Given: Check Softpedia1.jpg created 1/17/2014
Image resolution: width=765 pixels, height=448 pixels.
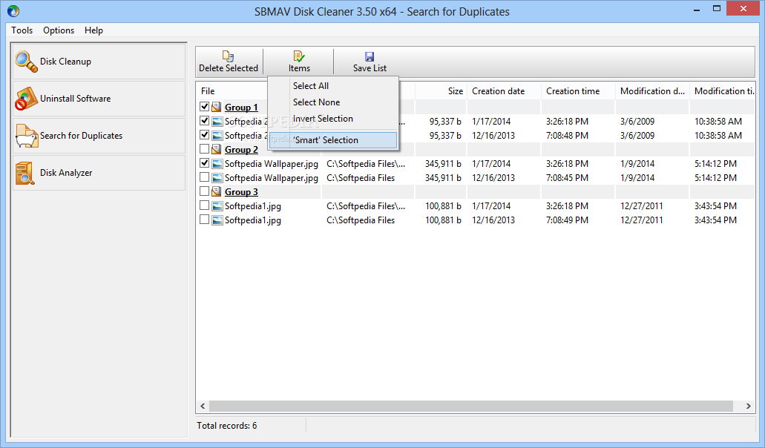Looking at the screenshot, I should pyautogui.click(x=205, y=205).
